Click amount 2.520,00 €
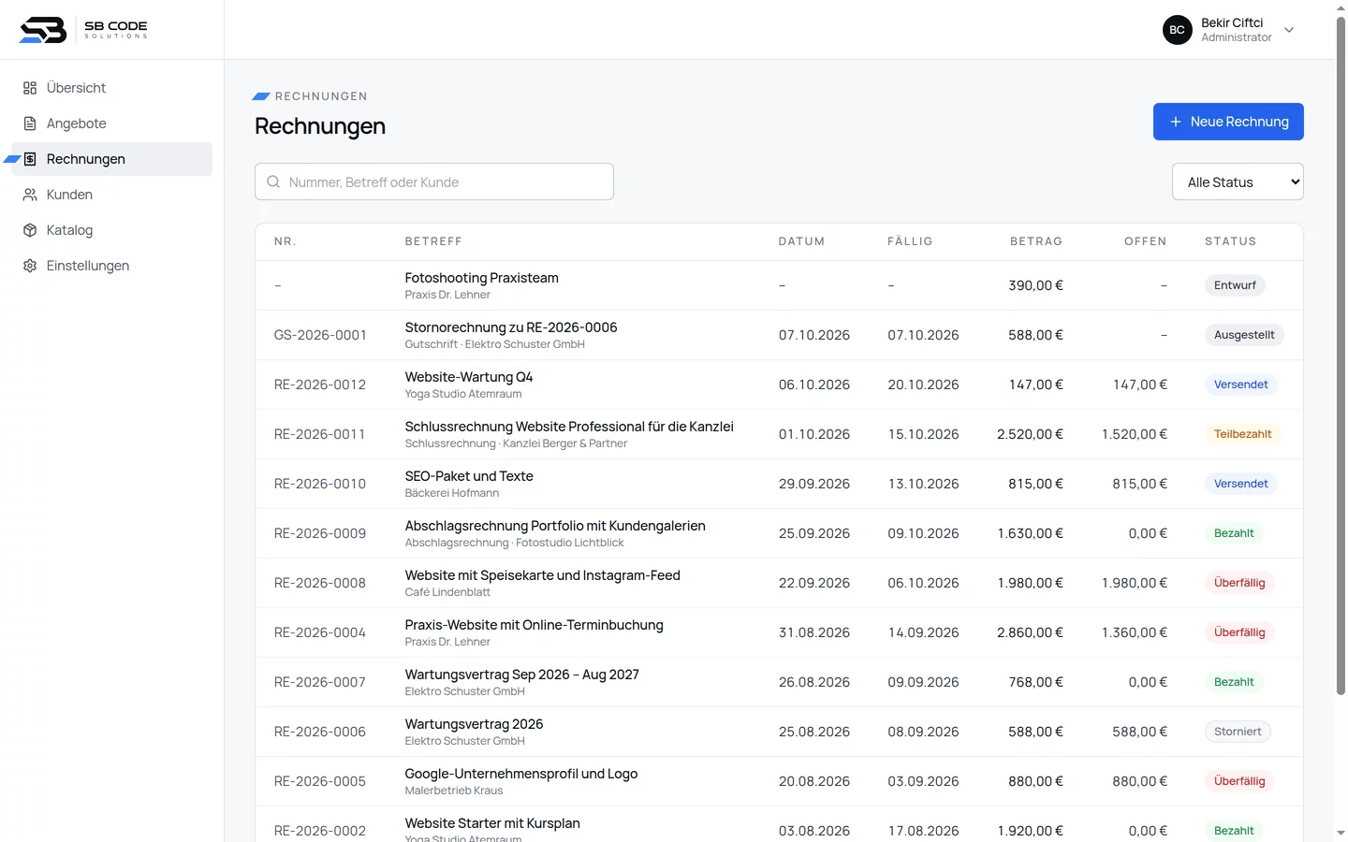 pyautogui.click(x=1030, y=434)
